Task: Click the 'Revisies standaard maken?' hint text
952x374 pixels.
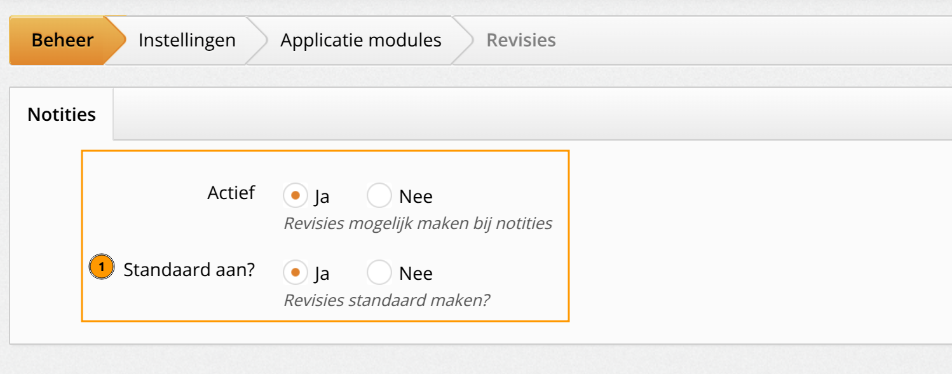Action: tap(386, 300)
